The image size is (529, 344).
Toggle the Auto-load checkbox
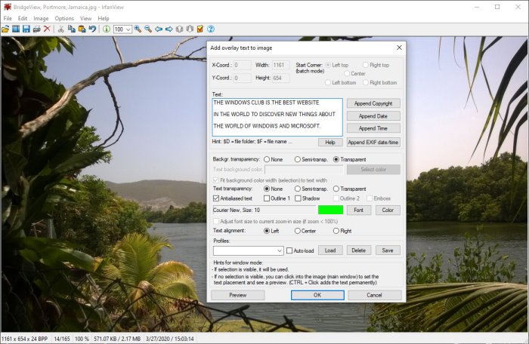pyautogui.click(x=289, y=250)
